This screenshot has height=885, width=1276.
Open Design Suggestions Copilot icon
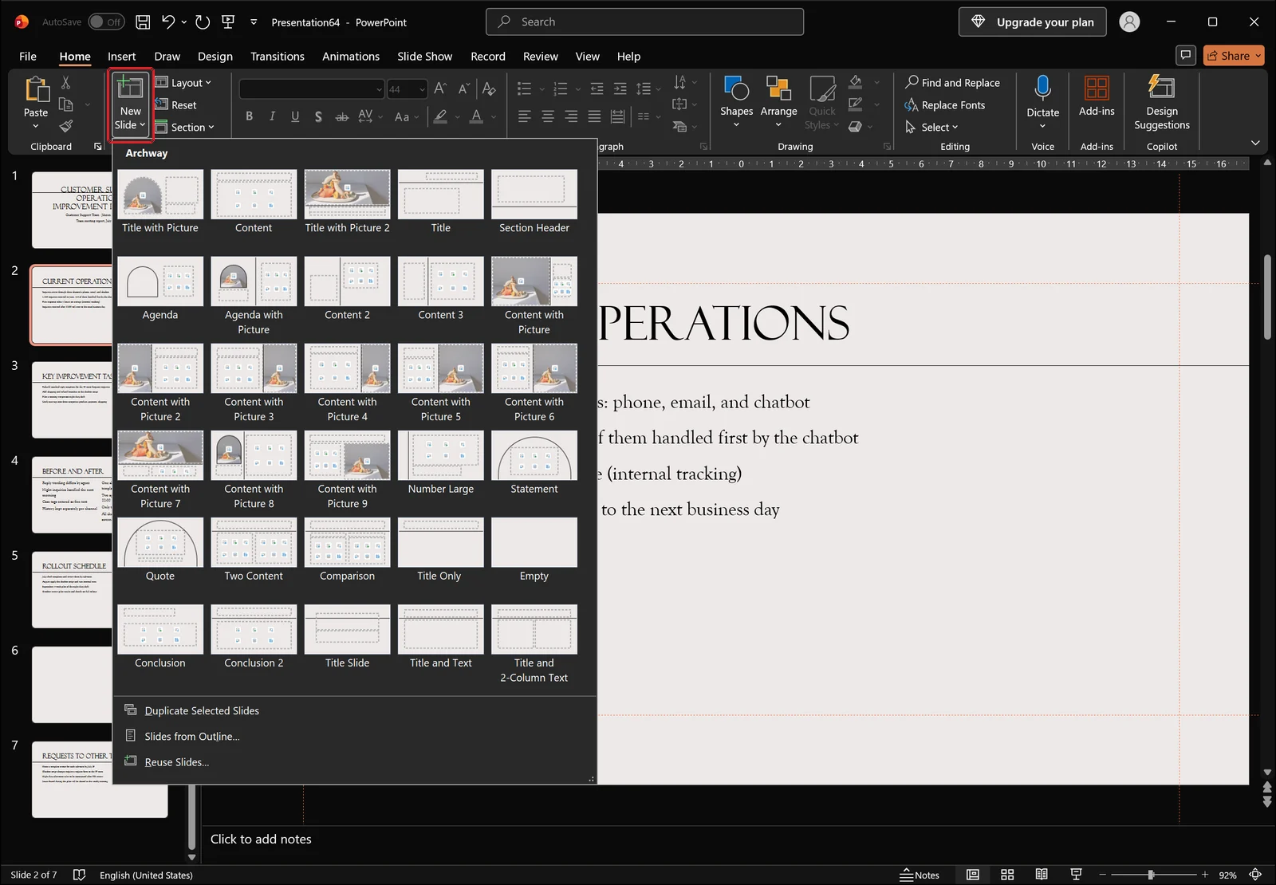click(1161, 88)
